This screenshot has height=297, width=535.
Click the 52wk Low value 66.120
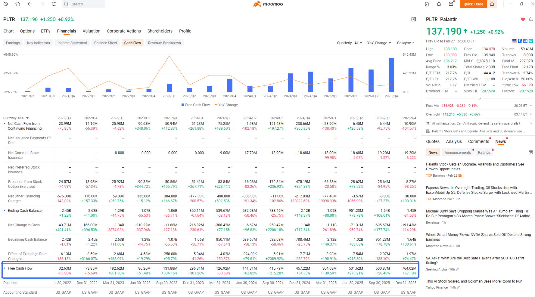pyautogui.click(x=527, y=85)
